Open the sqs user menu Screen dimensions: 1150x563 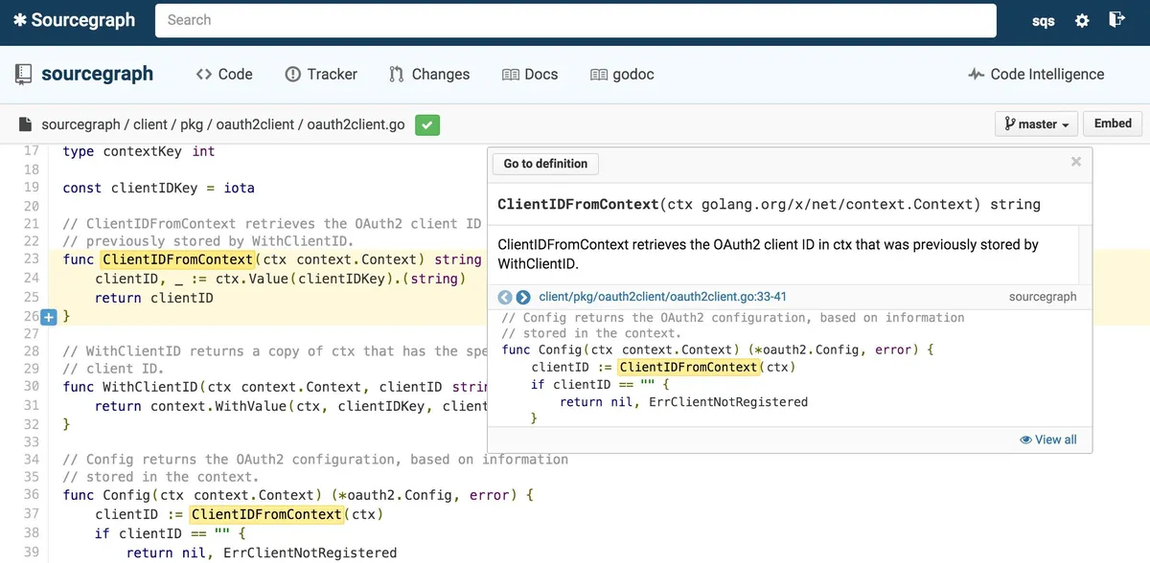1044,21
